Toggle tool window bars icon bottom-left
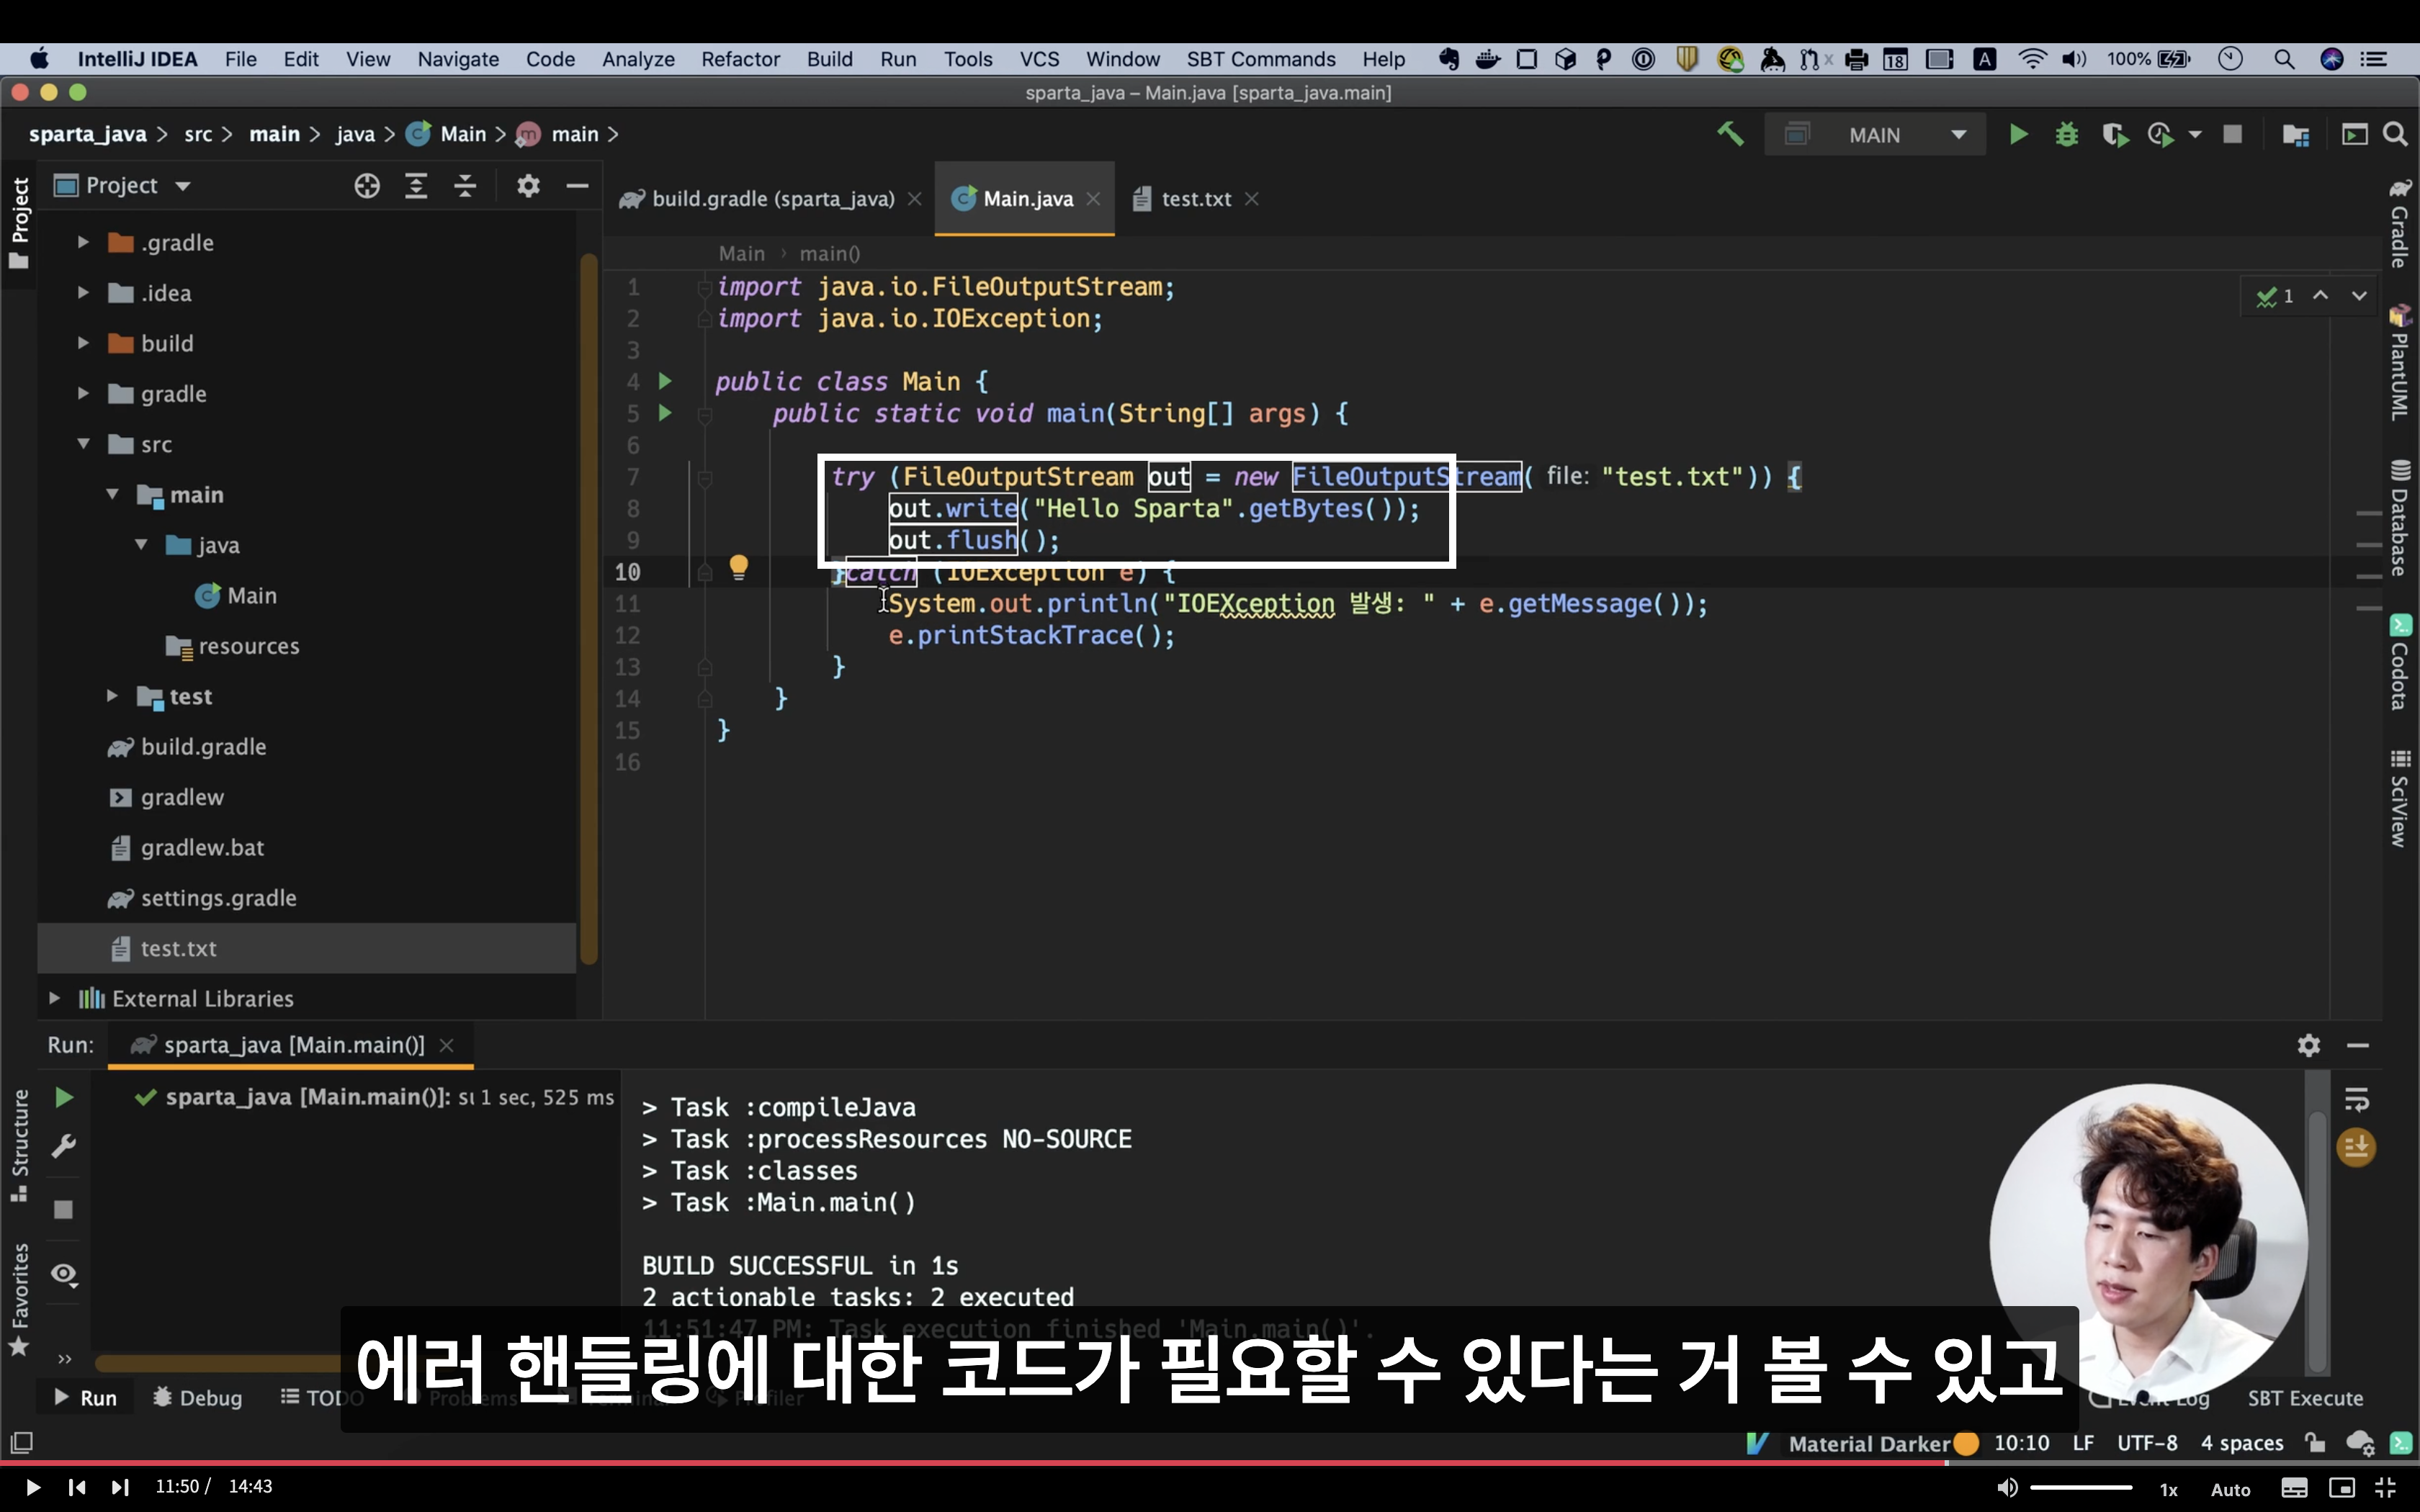 [x=21, y=1442]
